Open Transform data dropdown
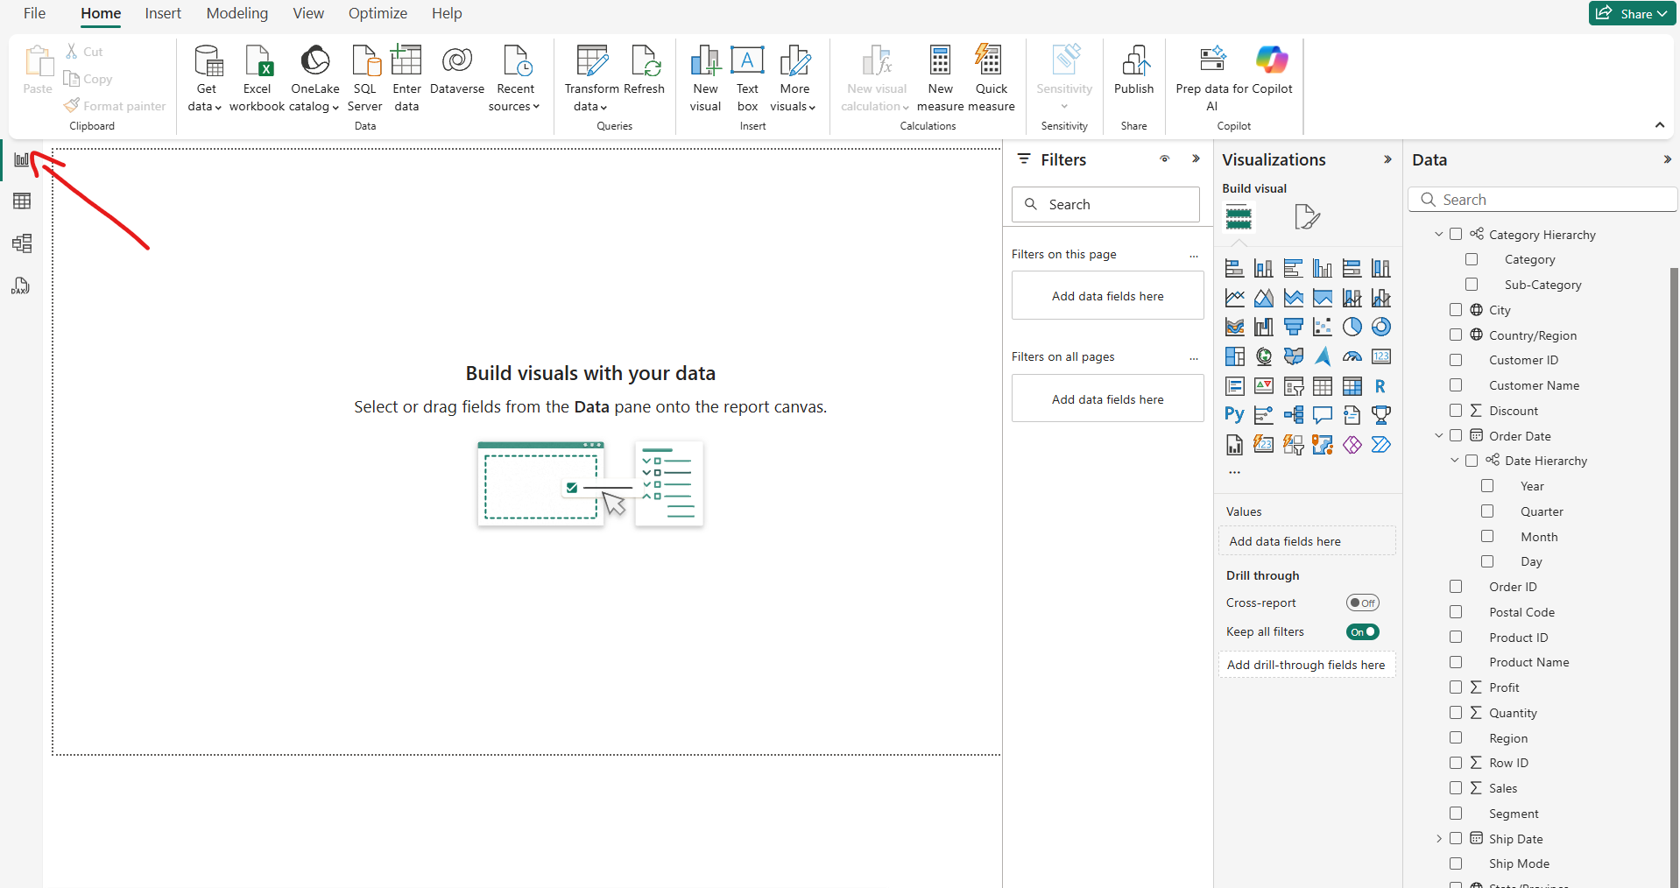This screenshot has width=1680, height=888. 591,79
